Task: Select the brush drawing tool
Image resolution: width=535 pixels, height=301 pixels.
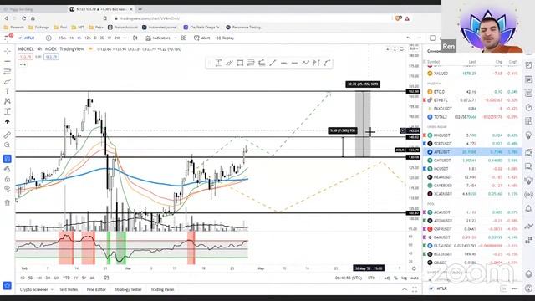Action: (8, 81)
